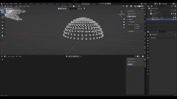Toggle viewport overlays button
This screenshot has width=177, height=99.
click(131, 6)
